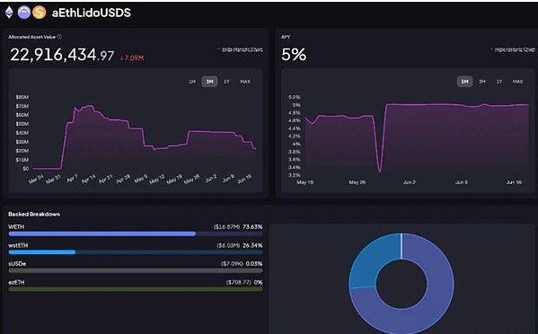This screenshot has height=334, width=538.
Task: Select 1Y range on APY chart
Action: (499, 82)
